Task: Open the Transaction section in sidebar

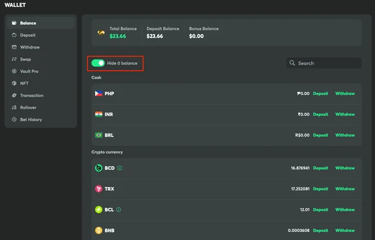Action: point(40,95)
